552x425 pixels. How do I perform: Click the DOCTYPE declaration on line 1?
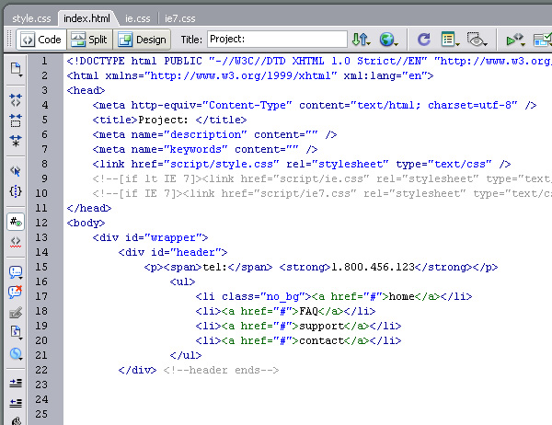[309, 61]
